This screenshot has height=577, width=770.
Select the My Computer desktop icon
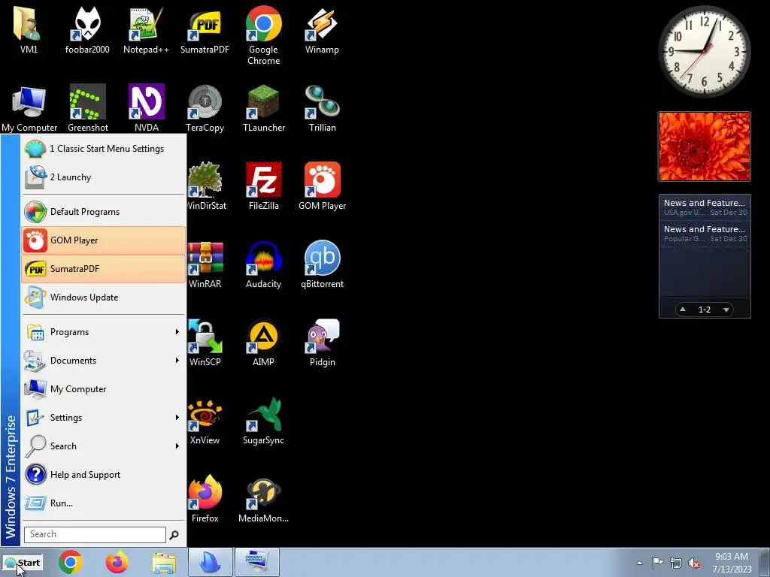tap(29, 108)
